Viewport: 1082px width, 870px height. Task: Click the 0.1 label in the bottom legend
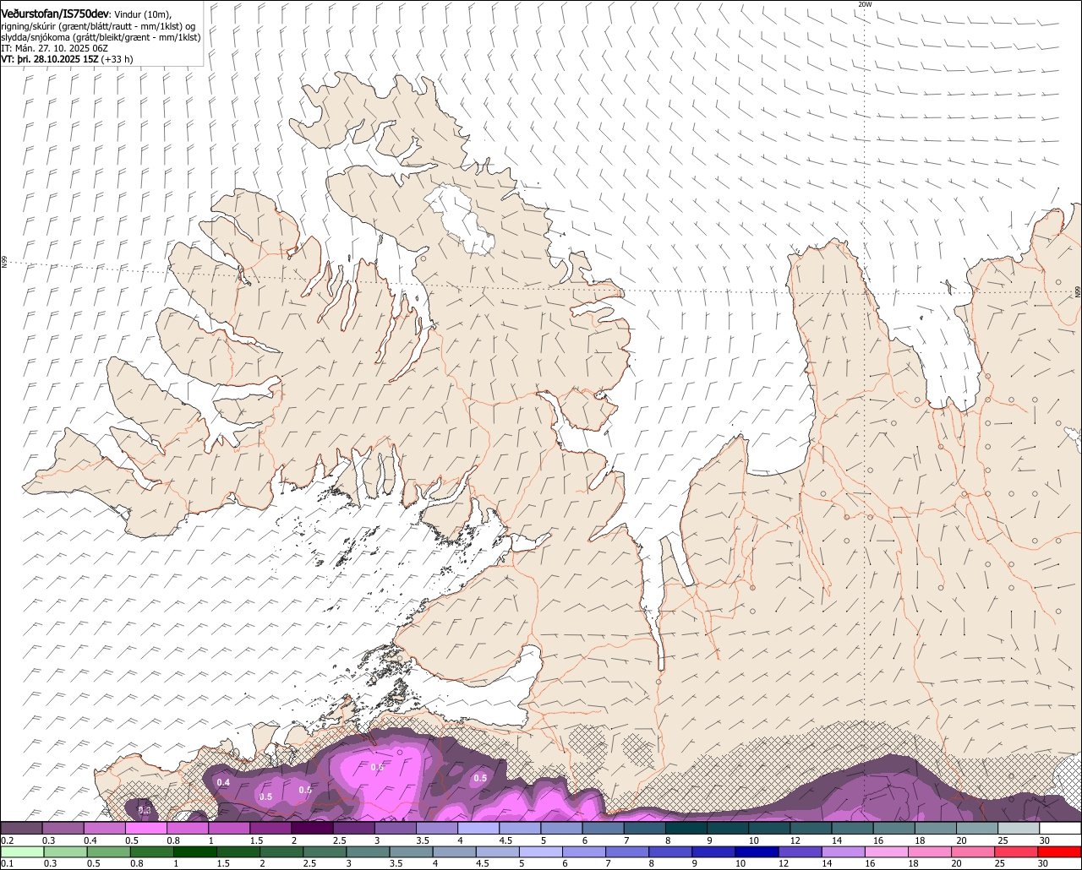tap(8, 864)
